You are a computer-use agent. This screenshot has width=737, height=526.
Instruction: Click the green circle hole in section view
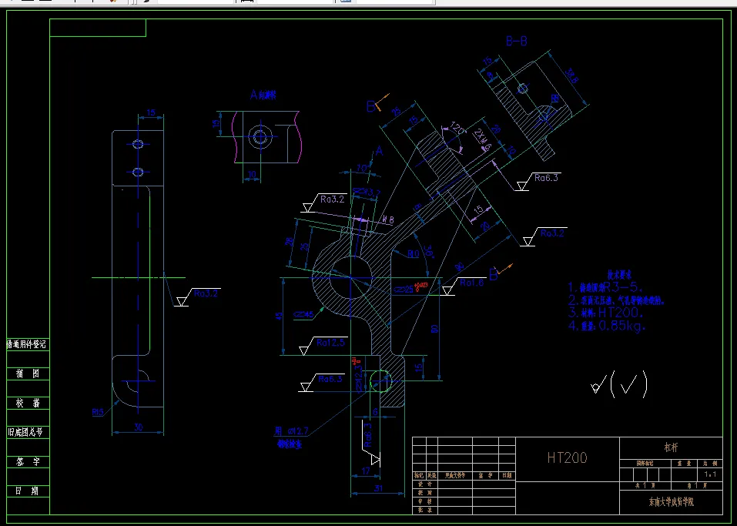(x=380, y=380)
